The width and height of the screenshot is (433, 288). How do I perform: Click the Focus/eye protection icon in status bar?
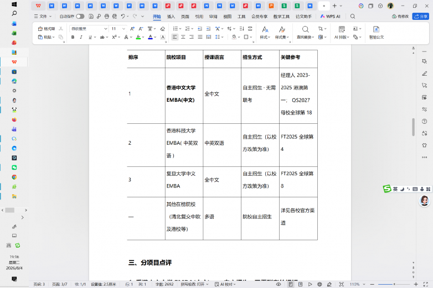(279, 284)
